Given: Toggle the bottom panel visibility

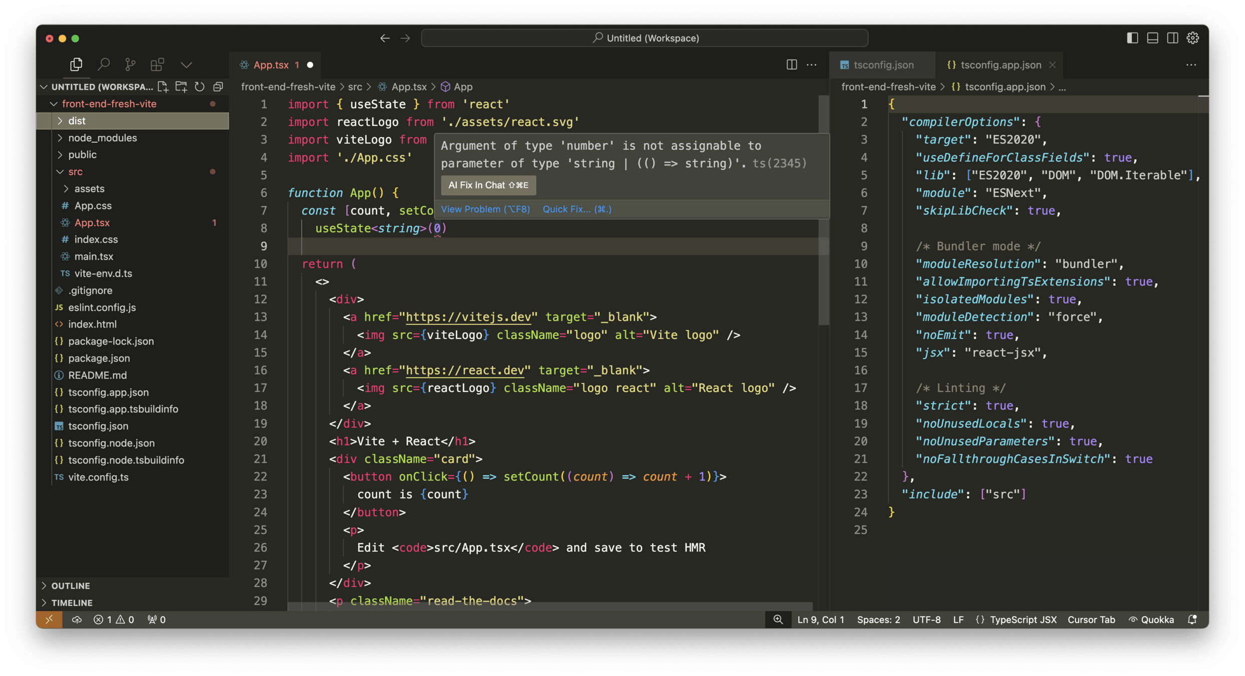Looking at the screenshot, I should pos(1152,38).
